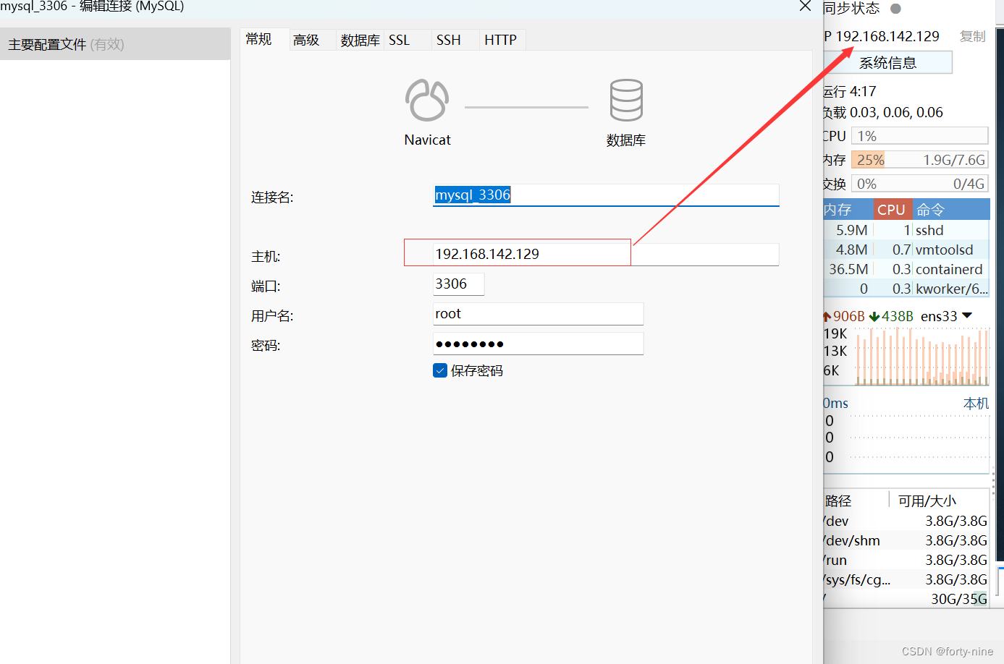Click the password field
The width and height of the screenshot is (1004, 664).
coord(538,344)
